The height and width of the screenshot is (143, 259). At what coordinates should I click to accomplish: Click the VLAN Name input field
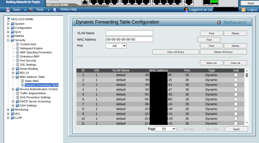click(129, 33)
